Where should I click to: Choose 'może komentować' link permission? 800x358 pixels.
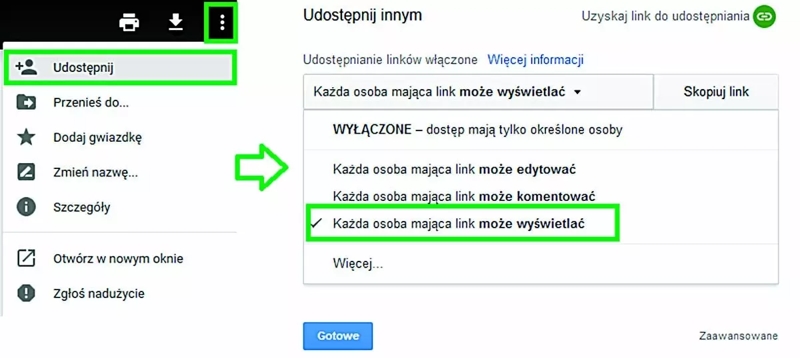coord(464,196)
